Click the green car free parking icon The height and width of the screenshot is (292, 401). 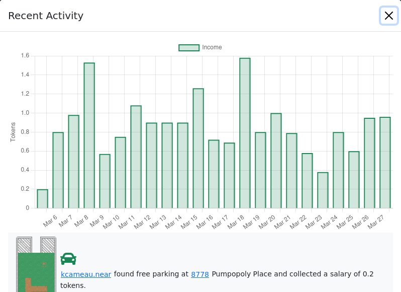click(x=68, y=259)
